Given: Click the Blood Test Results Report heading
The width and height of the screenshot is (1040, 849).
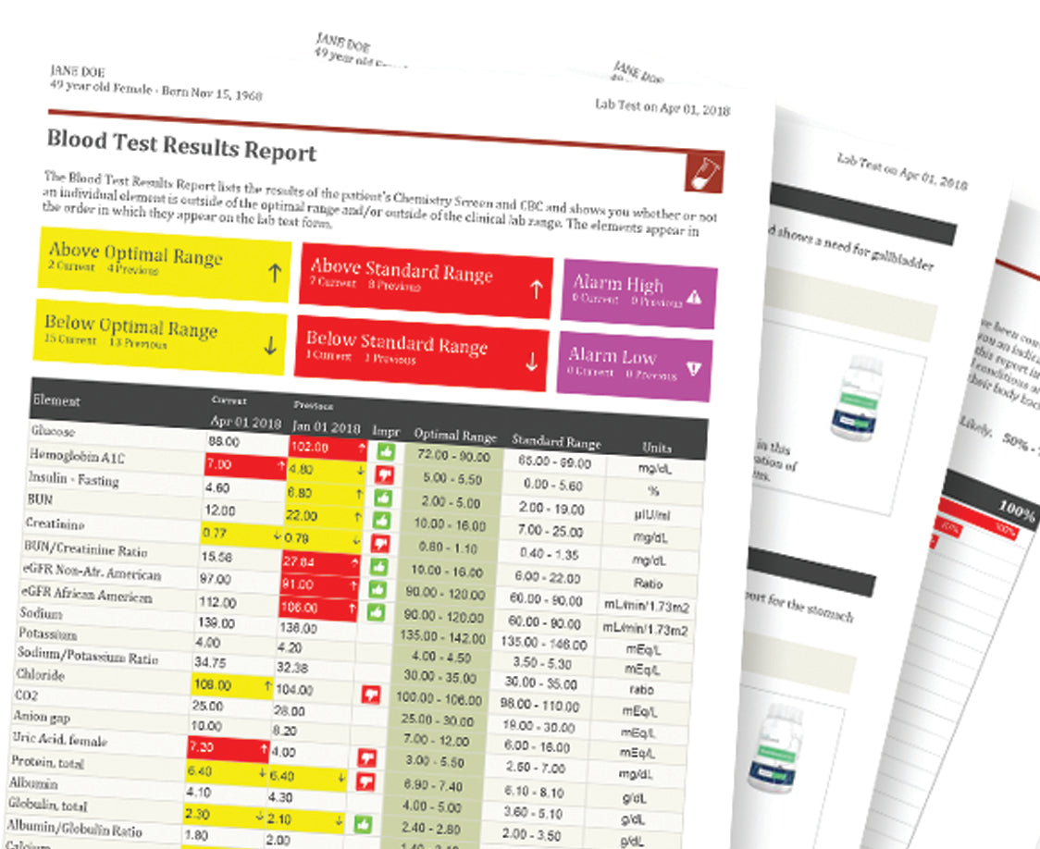Looking at the screenshot, I should click(181, 145).
